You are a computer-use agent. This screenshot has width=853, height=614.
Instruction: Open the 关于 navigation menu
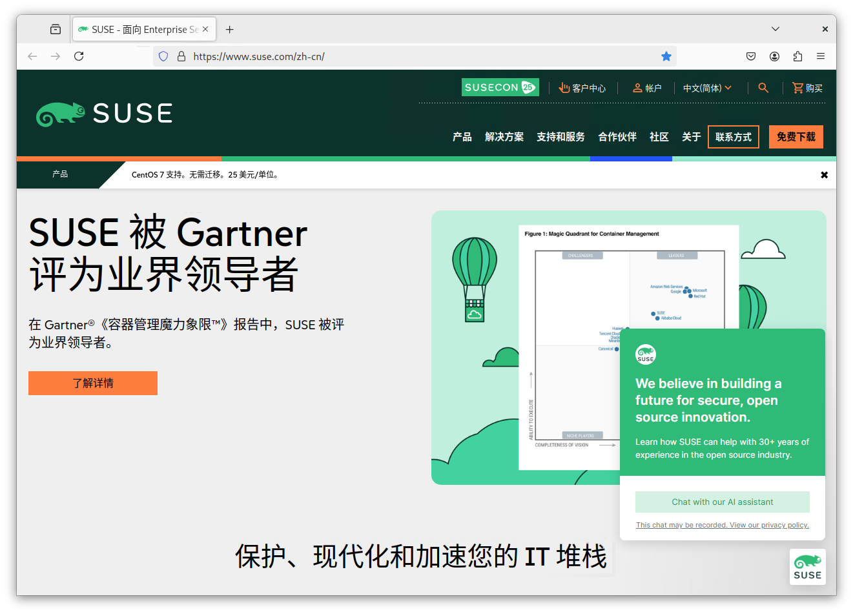coord(692,137)
